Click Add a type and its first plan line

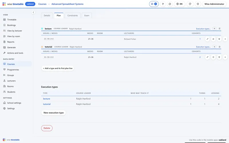(x=58, y=68)
